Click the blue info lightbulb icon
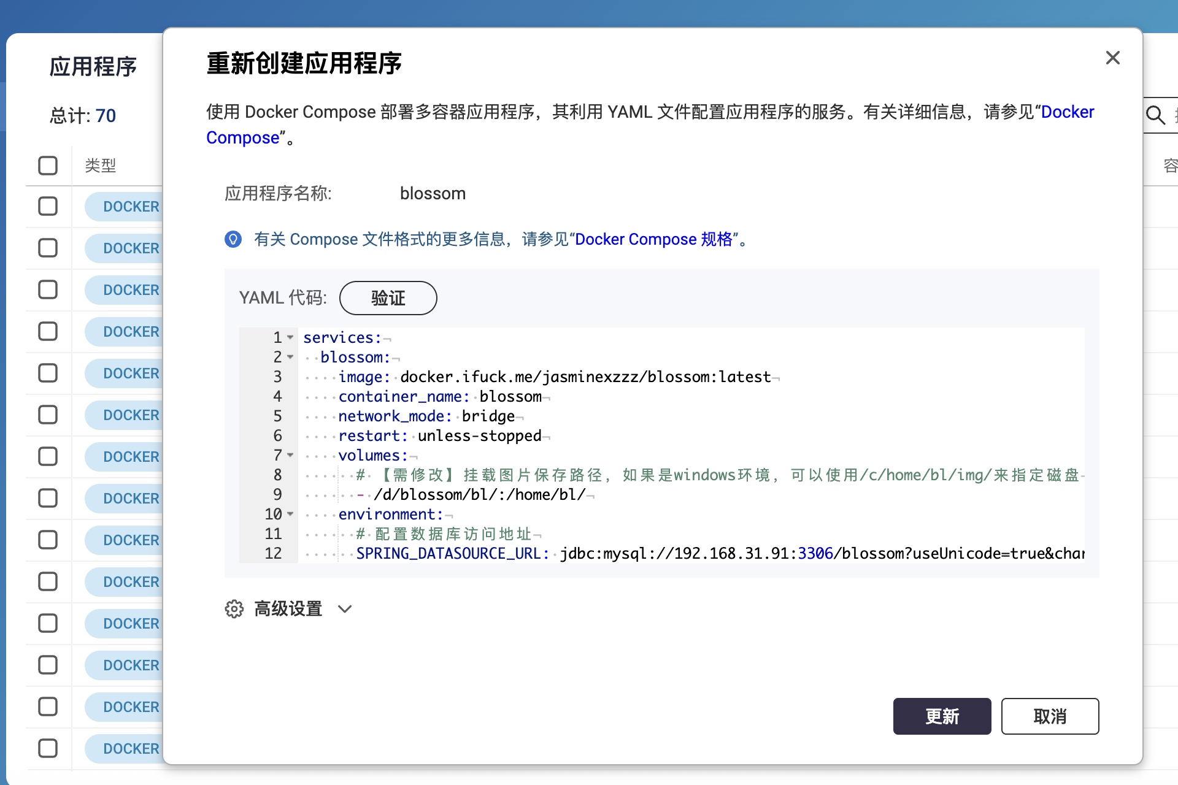The width and height of the screenshot is (1178, 785). tap(233, 239)
